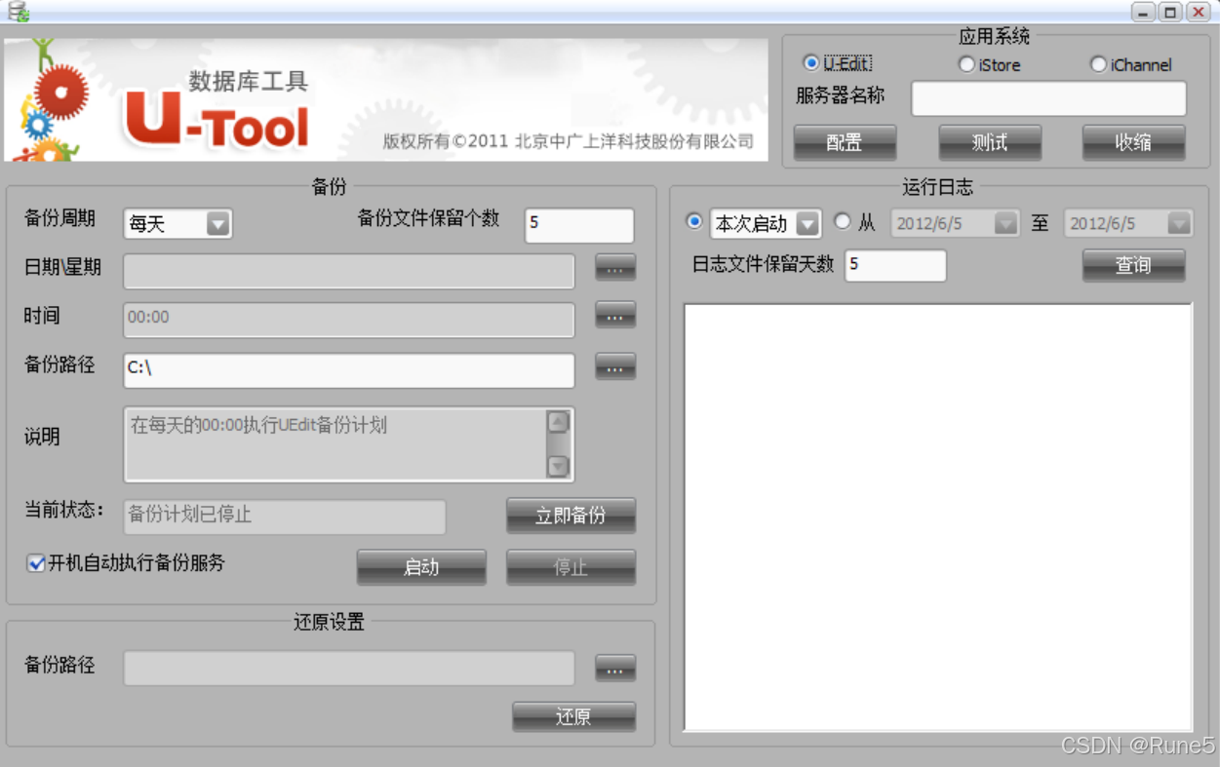1220x767 pixels.
Task: Click the 当前状态 status field
Action: (285, 518)
